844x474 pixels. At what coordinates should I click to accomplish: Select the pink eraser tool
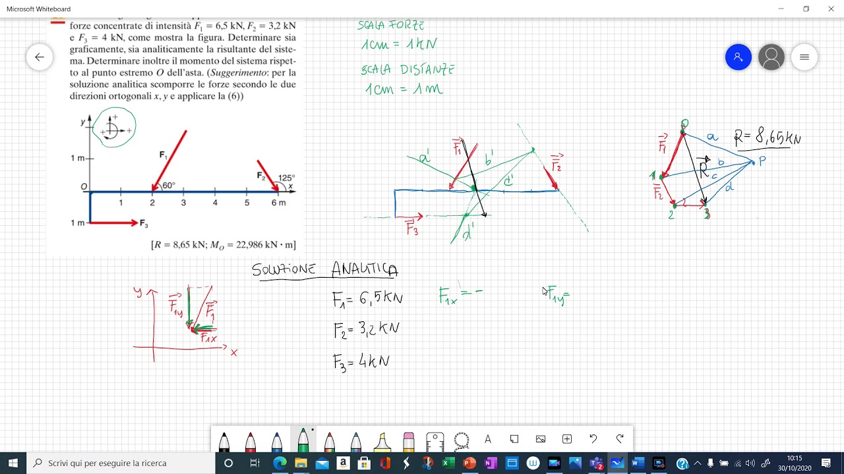point(409,440)
